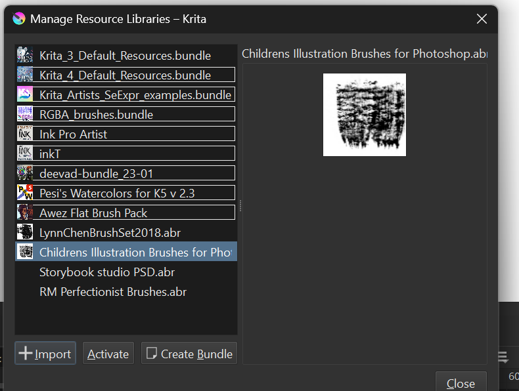519x391 pixels.
Task: Select Childrens Illustration Brushes for Photoshop entry
Action: click(126, 252)
